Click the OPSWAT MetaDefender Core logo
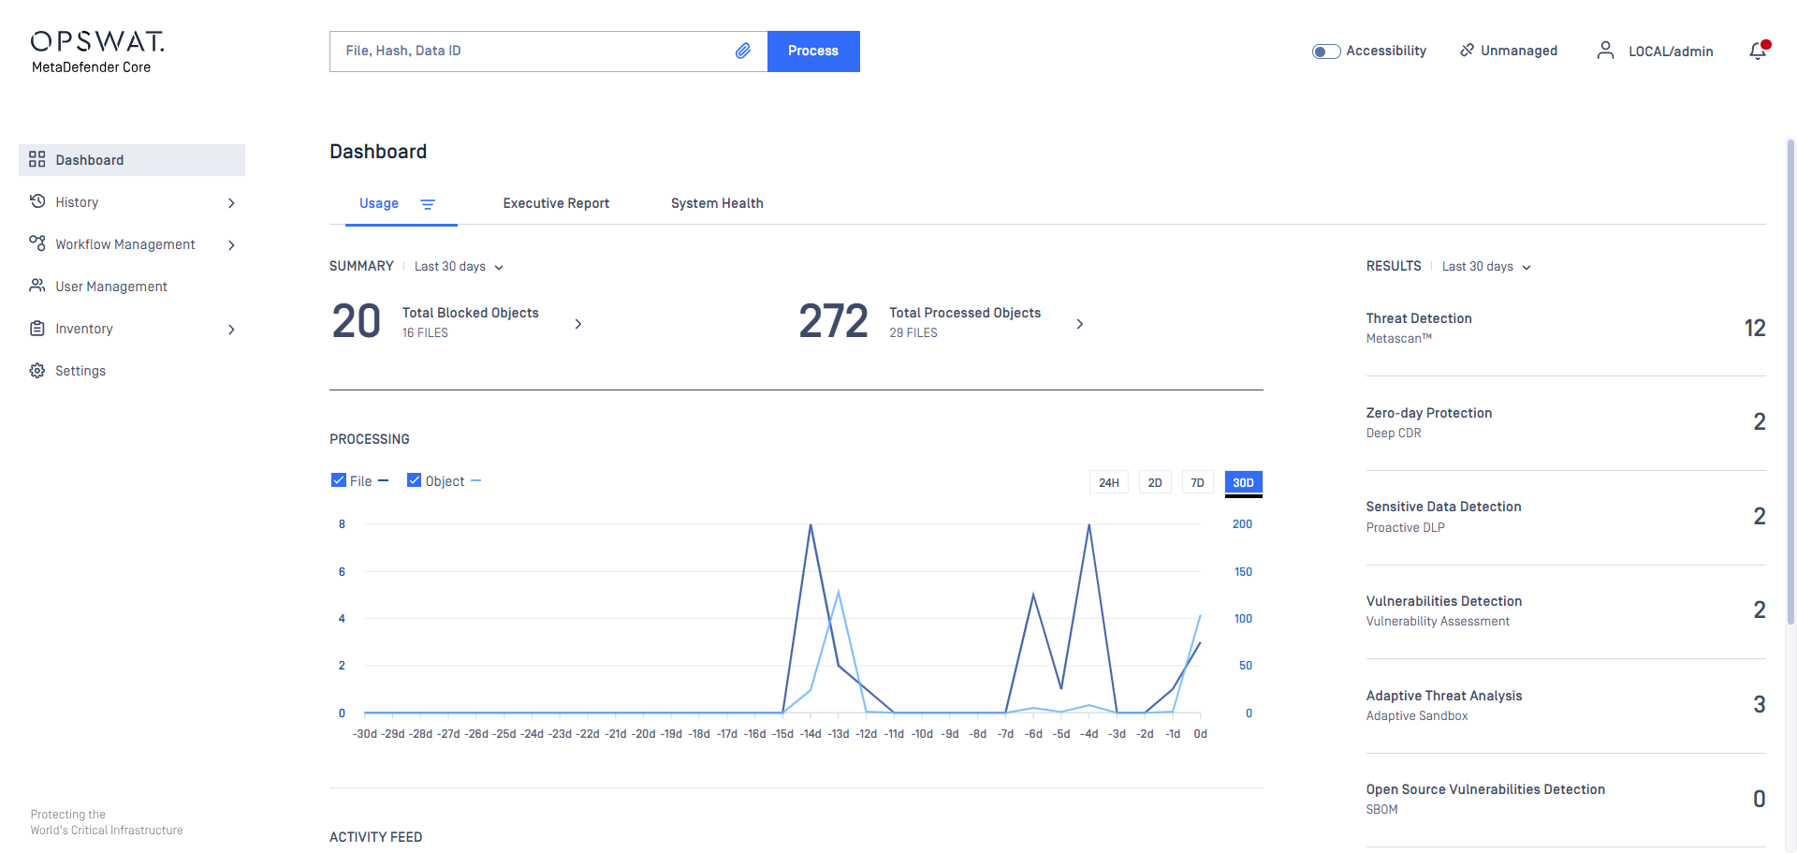The width and height of the screenshot is (1797, 853). pyautogui.click(x=97, y=52)
